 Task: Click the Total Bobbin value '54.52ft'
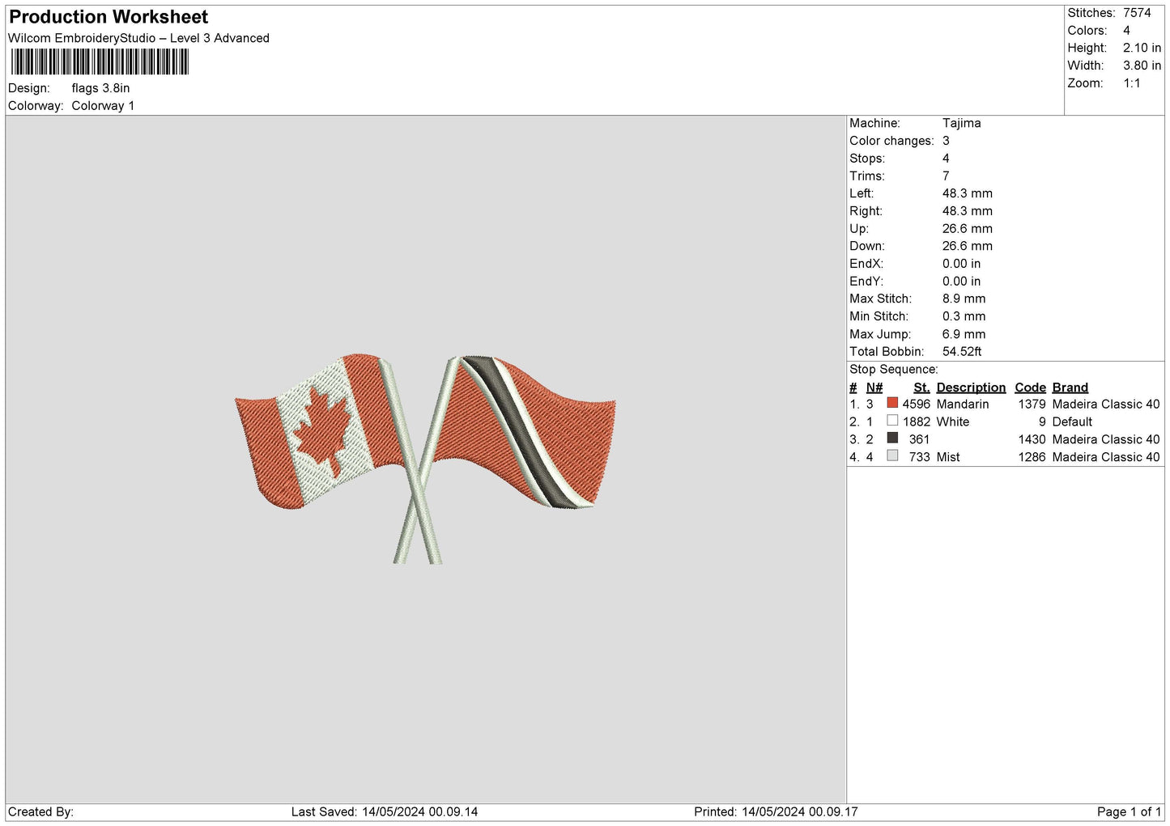coord(962,352)
